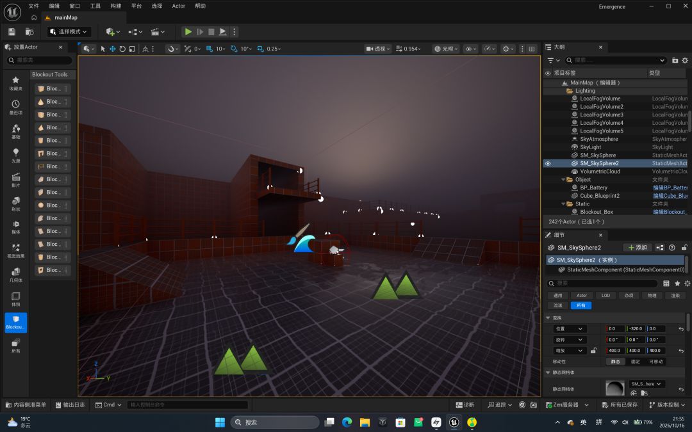692x432 pixels.
Task: Open the 输出日志 (Output Log) button
Action: (70, 404)
